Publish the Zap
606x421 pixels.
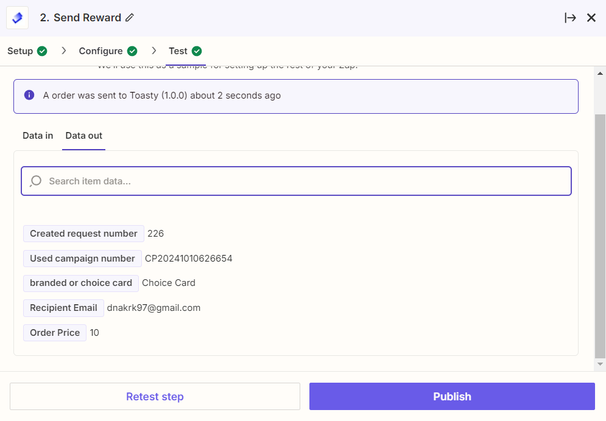coord(452,396)
